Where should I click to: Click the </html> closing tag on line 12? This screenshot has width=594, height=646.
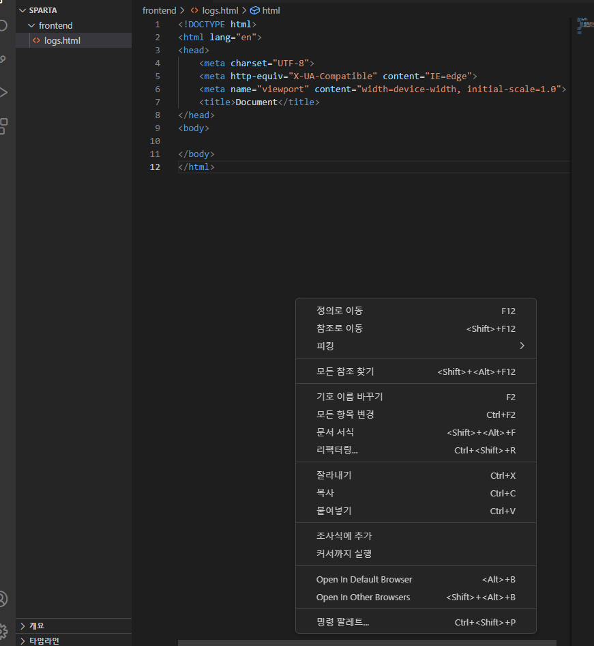[196, 167]
